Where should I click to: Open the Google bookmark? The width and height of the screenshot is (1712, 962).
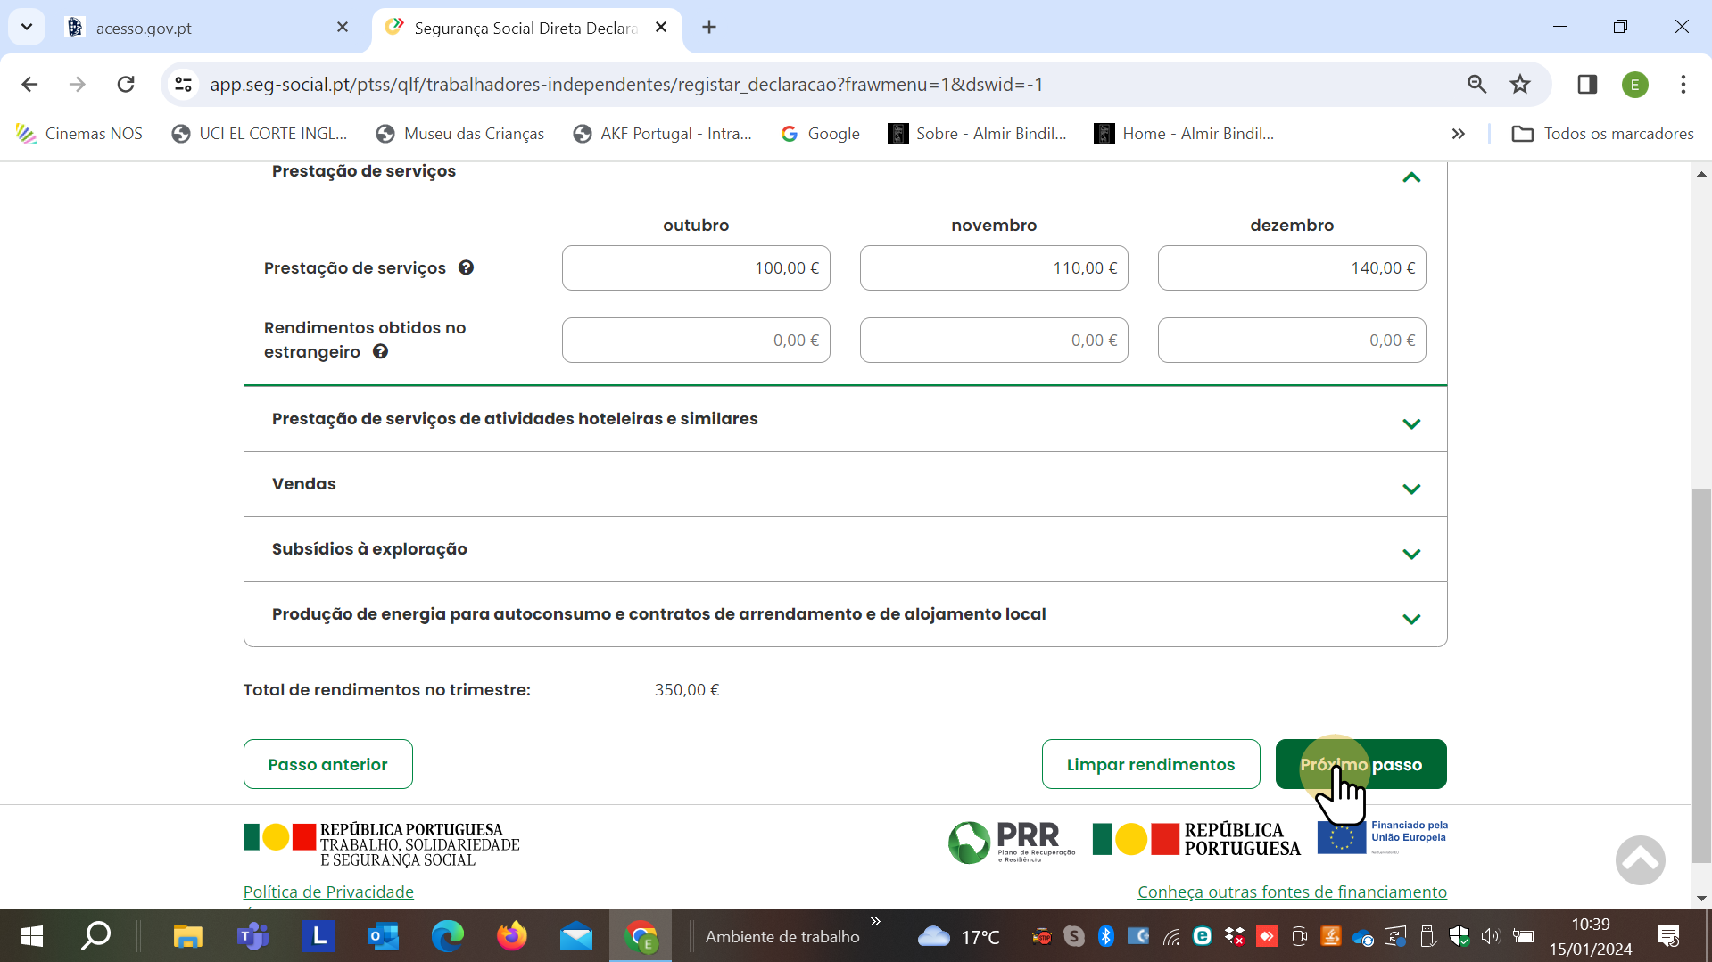click(820, 133)
